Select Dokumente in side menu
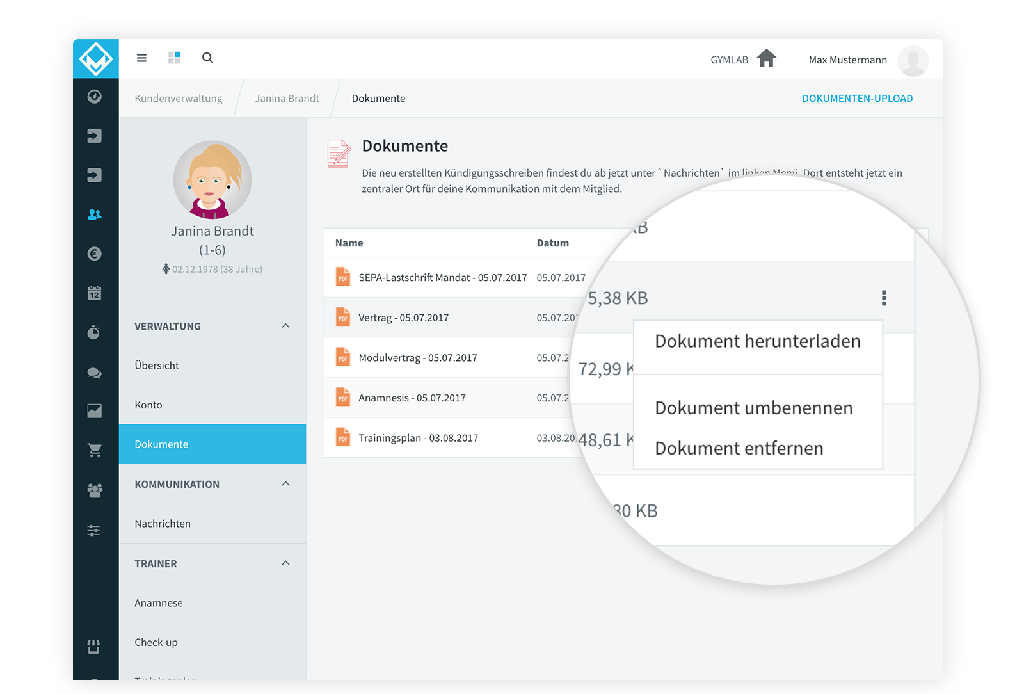Viewport: 1024px width, 694px height. pos(212,444)
